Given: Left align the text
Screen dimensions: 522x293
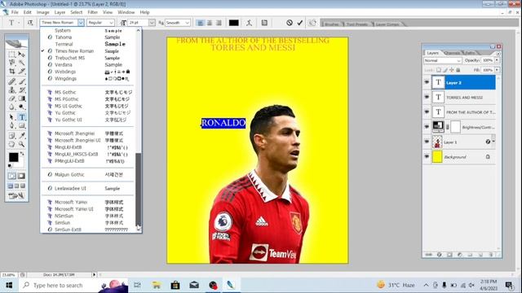Looking at the screenshot, I should click(200, 23).
